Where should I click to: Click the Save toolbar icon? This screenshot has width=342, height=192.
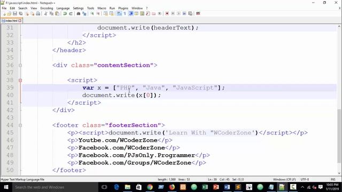pyautogui.click(x=15, y=14)
